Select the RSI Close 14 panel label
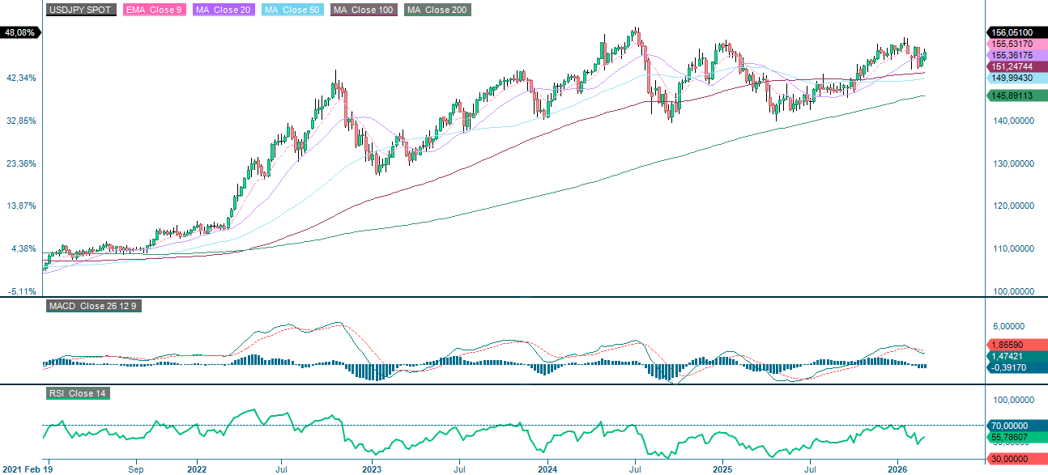 click(x=79, y=395)
